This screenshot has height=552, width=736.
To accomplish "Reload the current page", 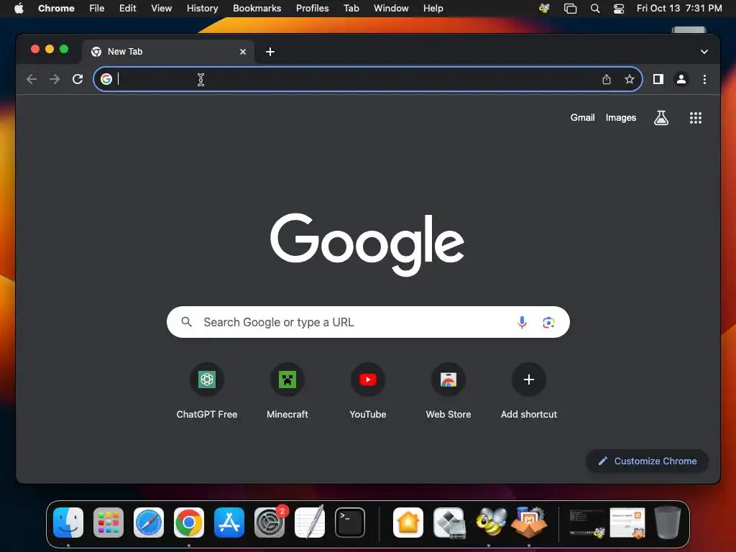I will tap(78, 79).
